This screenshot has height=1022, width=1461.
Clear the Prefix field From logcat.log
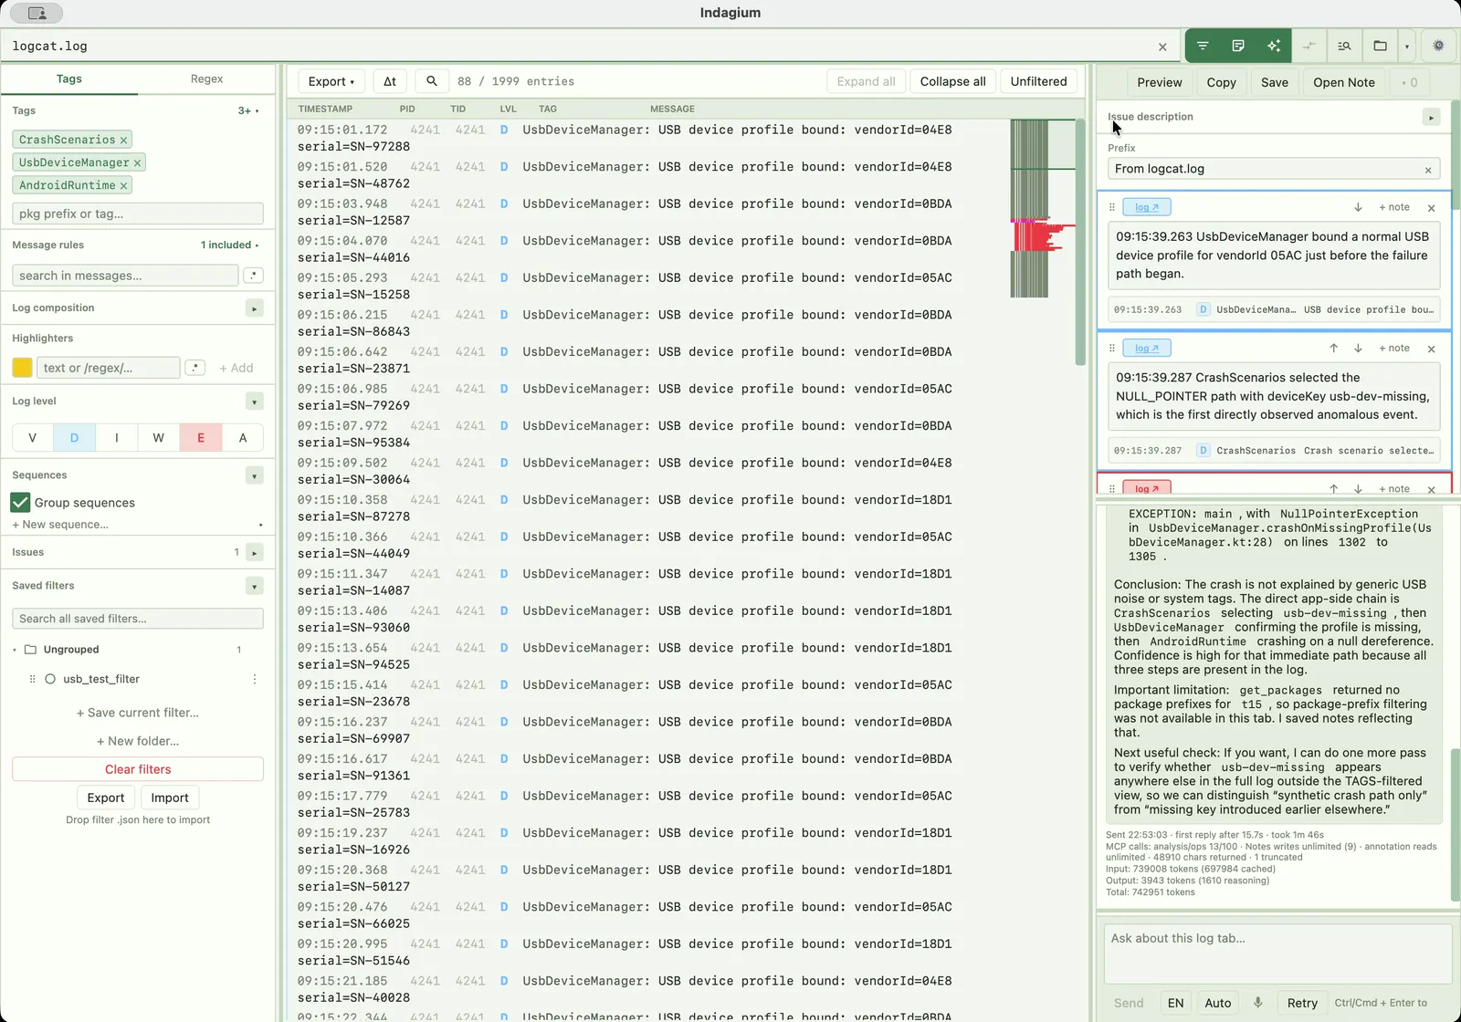click(1428, 170)
